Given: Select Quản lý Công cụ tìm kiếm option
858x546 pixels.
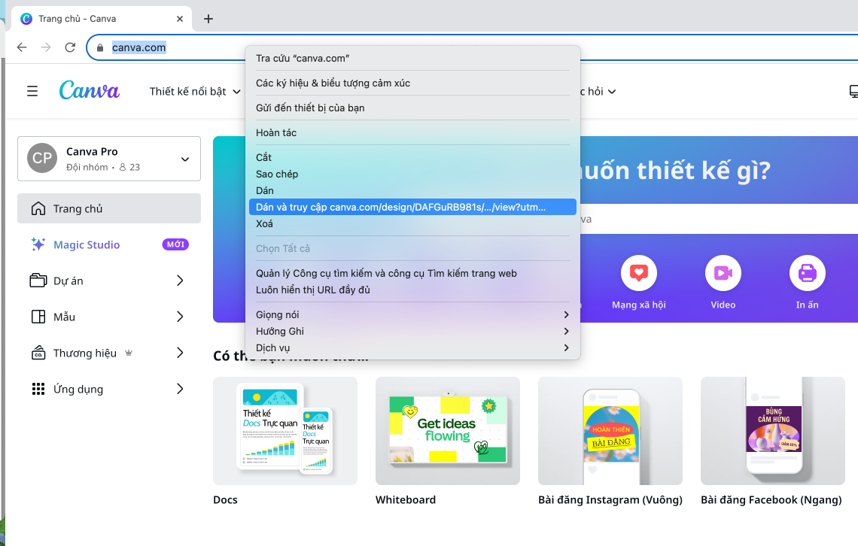Looking at the screenshot, I should [x=412, y=273].
